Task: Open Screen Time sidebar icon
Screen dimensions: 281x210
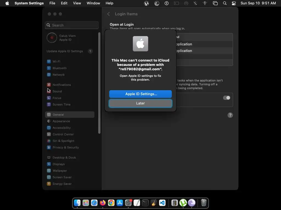Action: coord(49,104)
